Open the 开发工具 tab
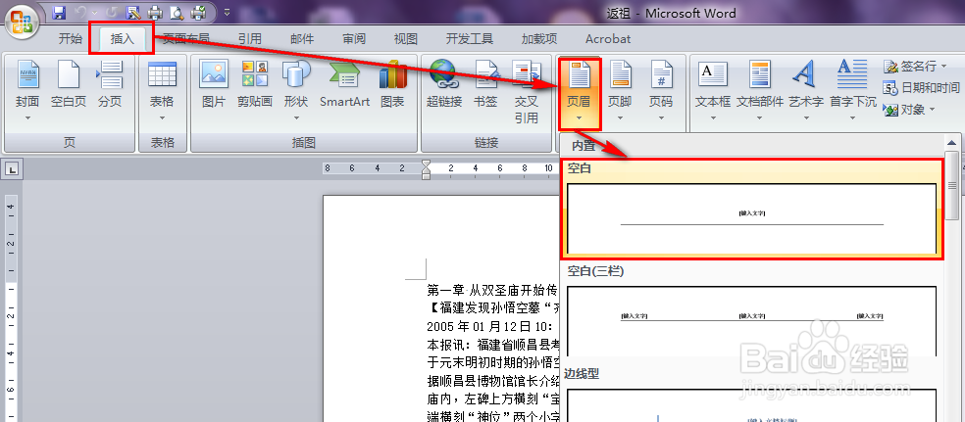Screen dimensions: 965x422 click(x=470, y=39)
